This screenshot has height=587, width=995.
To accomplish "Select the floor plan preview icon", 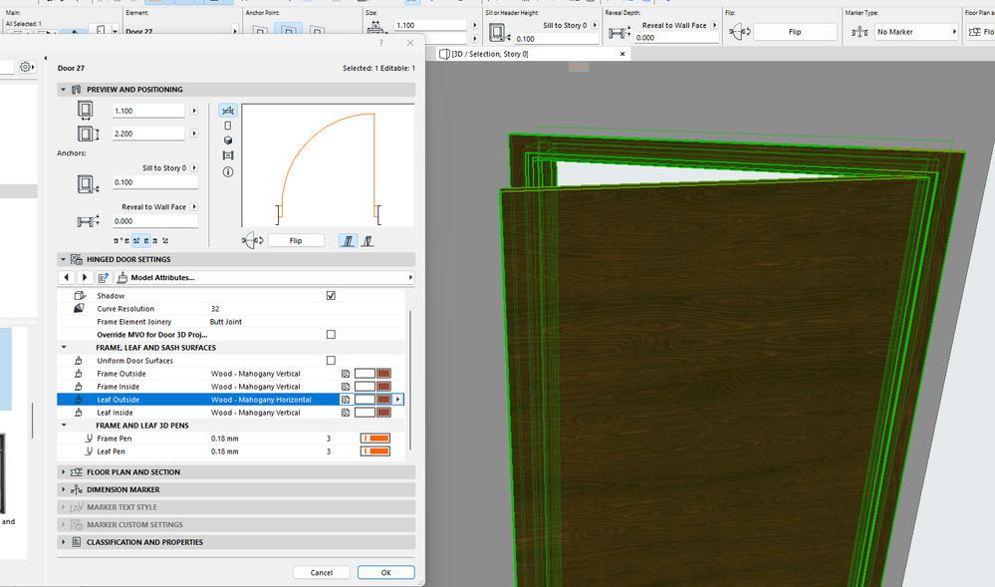I will click(x=228, y=111).
